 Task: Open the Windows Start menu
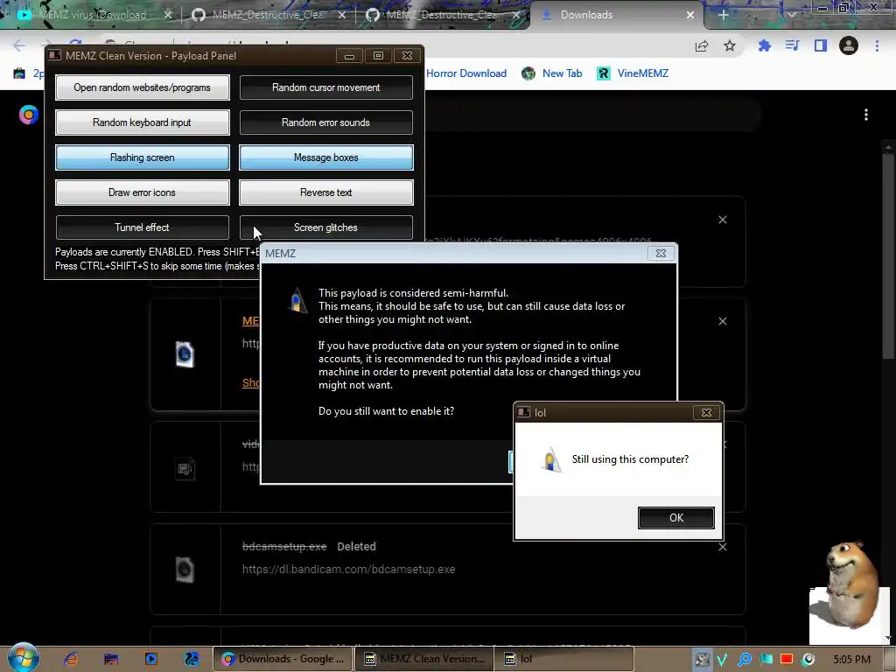(23, 658)
